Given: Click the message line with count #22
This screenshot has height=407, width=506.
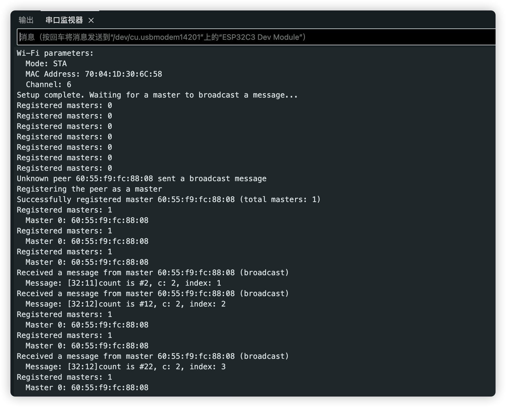Looking at the screenshot, I should [125, 367].
